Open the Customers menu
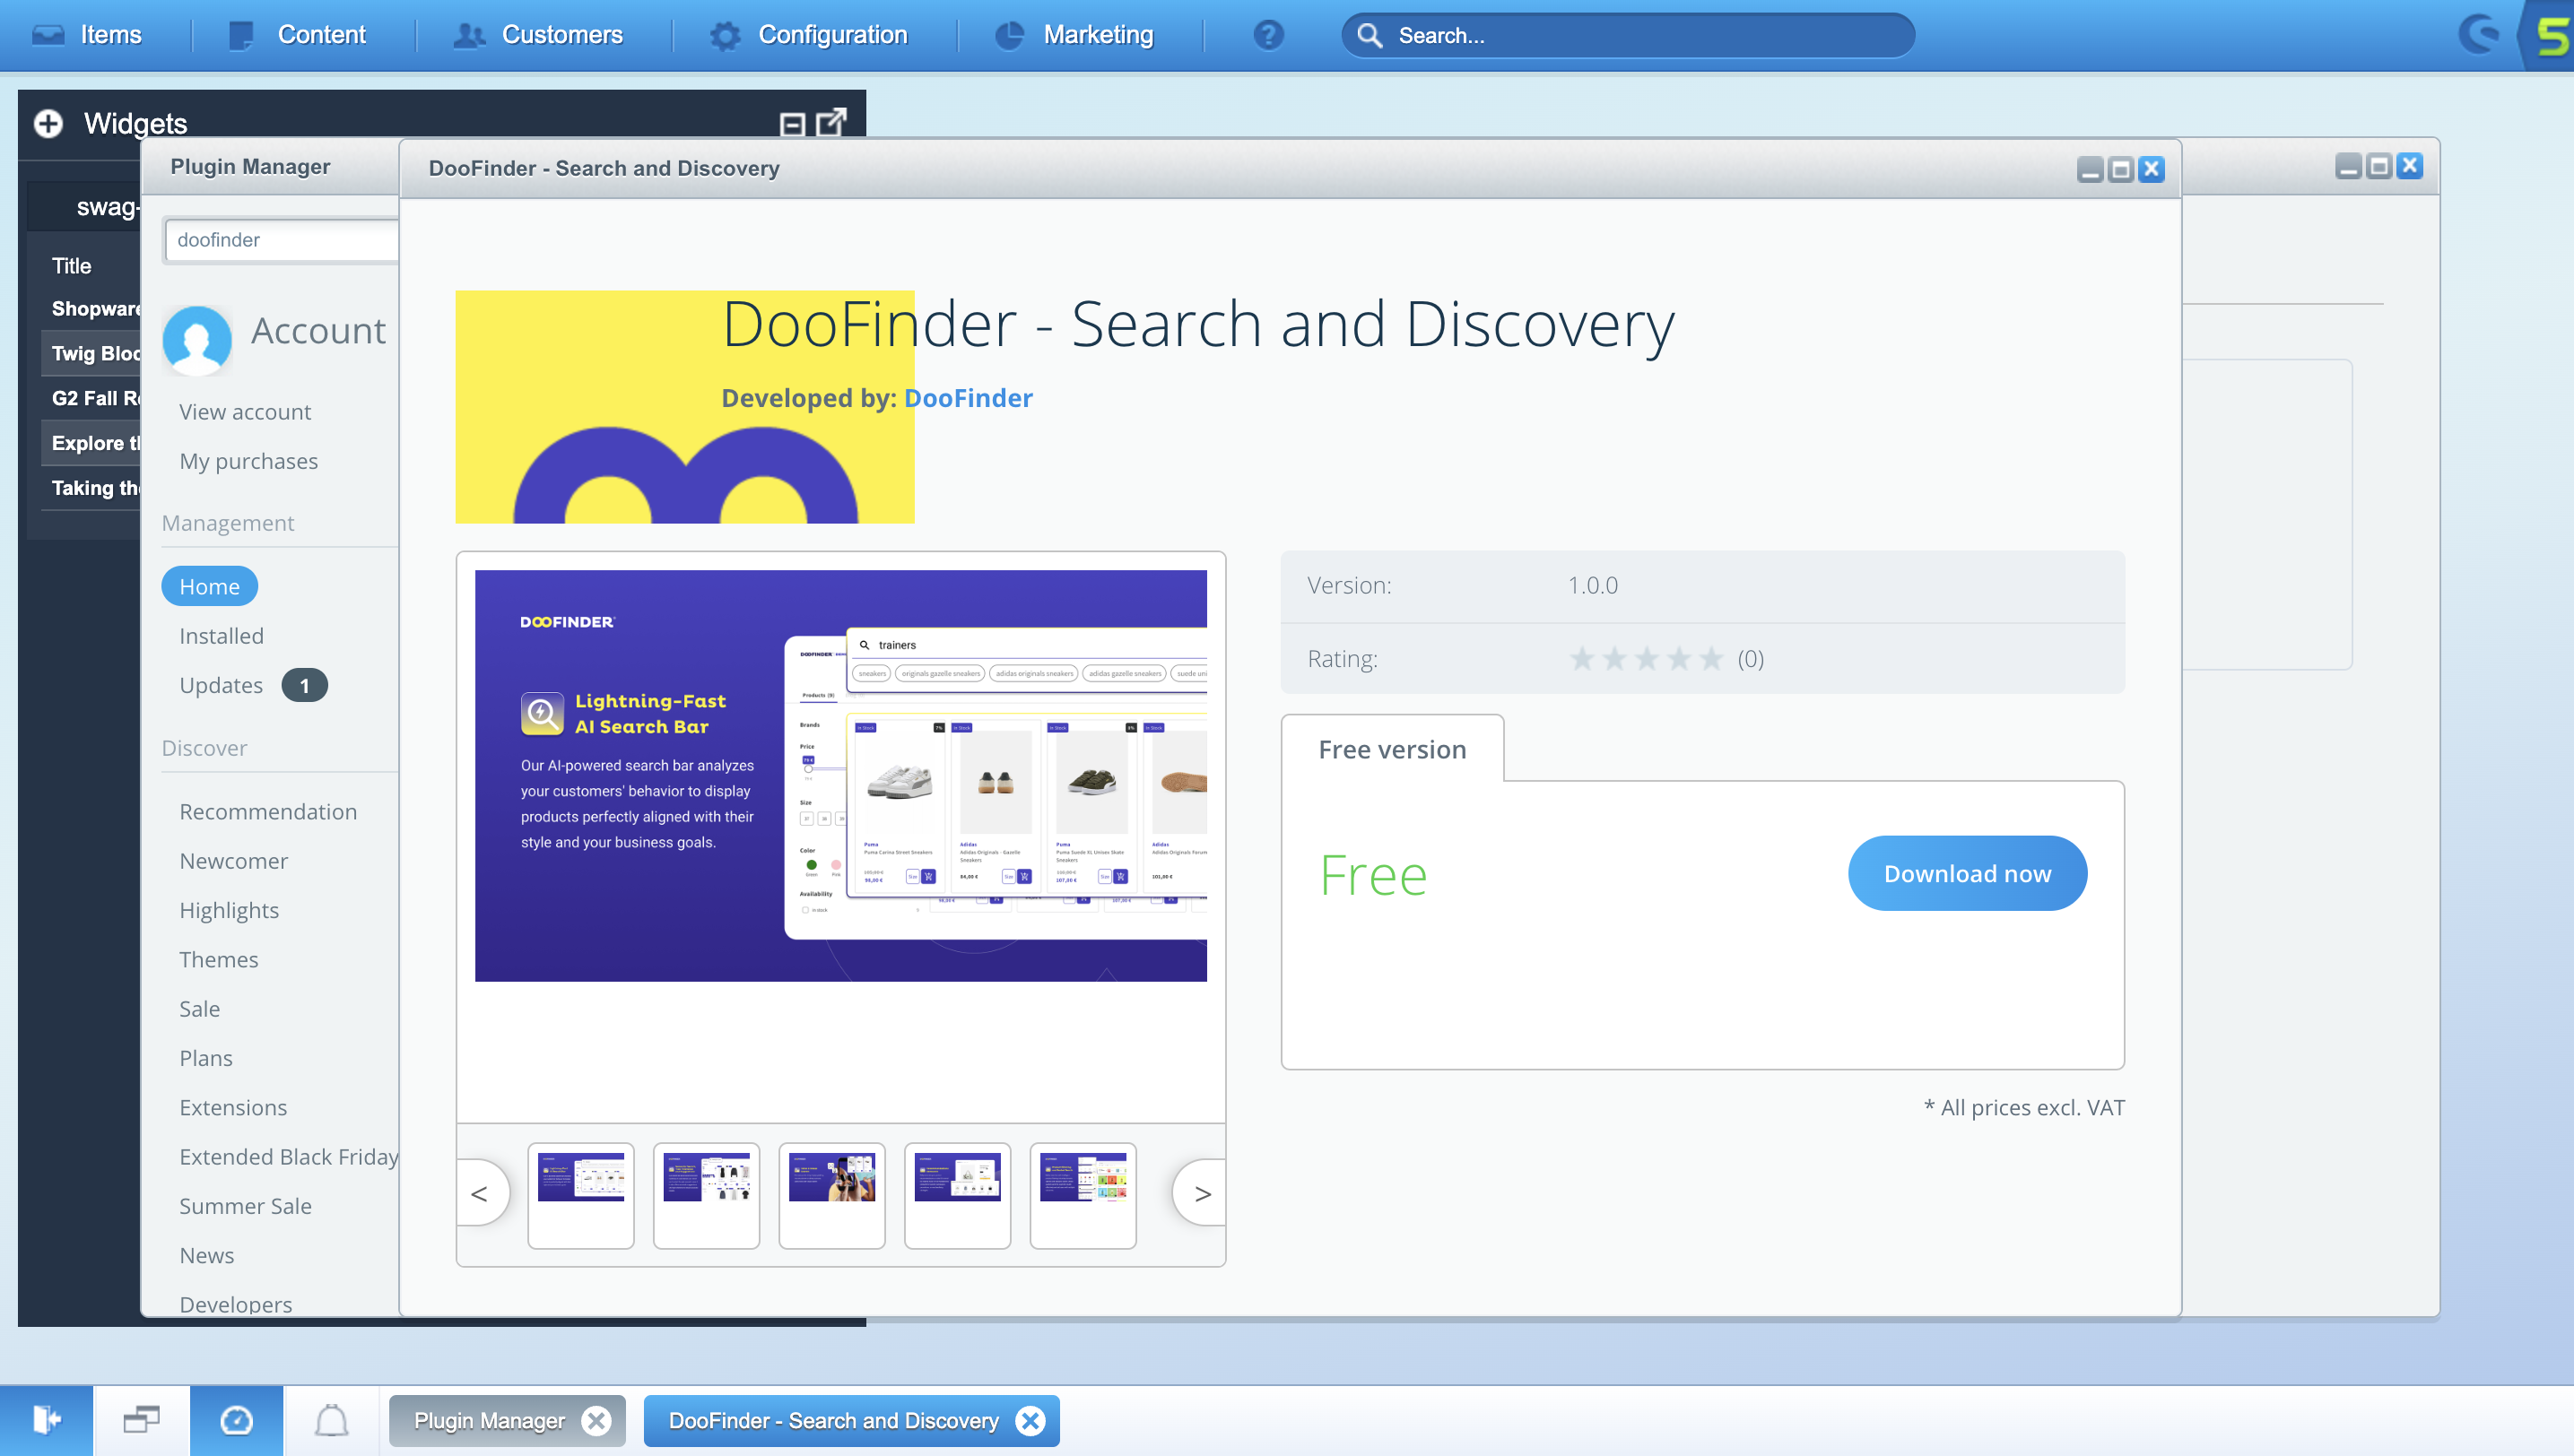Image resolution: width=2574 pixels, height=1456 pixels. (538, 35)
